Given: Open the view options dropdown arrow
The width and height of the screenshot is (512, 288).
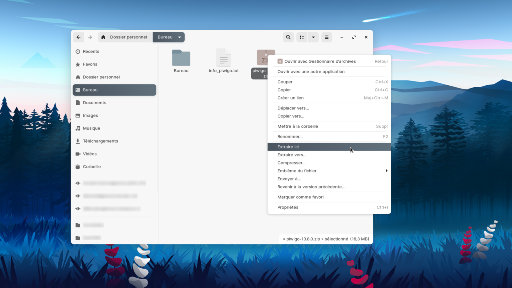Looking at the screenshot, I should tap(313, 37).
